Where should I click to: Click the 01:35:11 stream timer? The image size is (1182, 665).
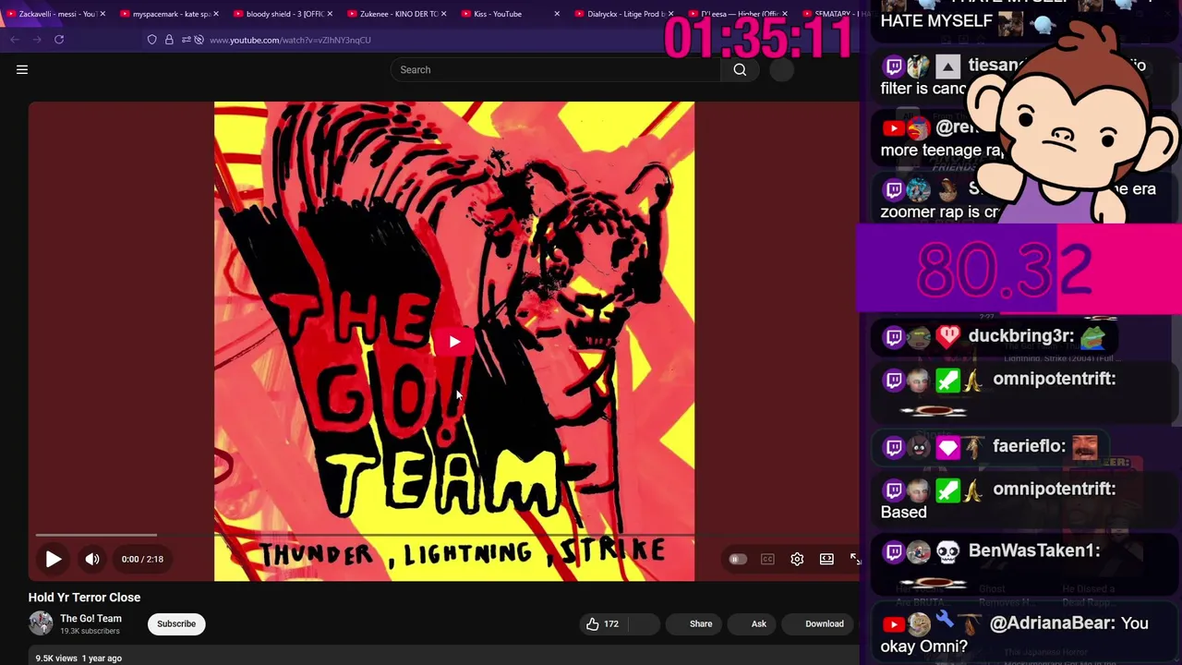click(757, 40)
